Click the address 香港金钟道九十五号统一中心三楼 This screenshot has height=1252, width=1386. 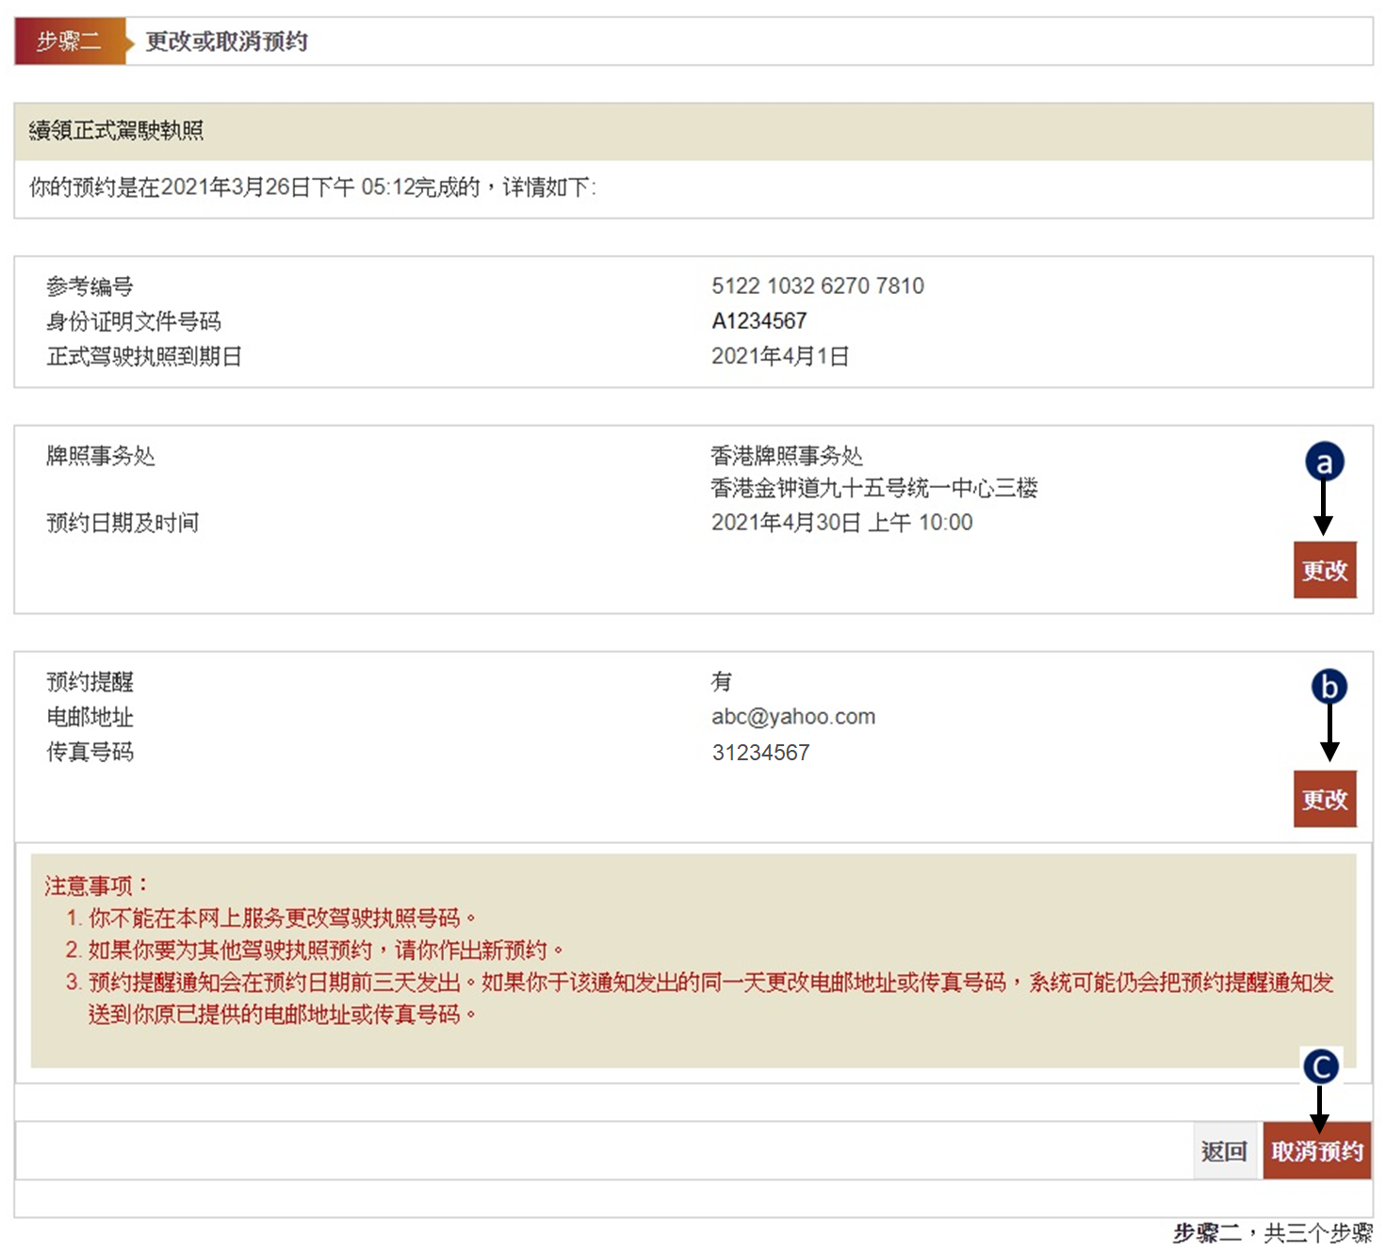point(873,488)
